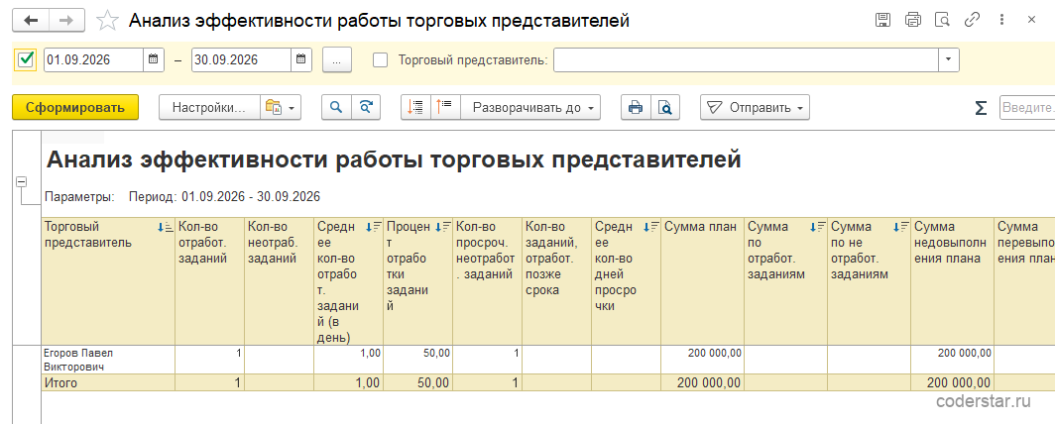This screenshot has height=424, width=1055.
Task: Open the Торговый представитель dropdown arrow
Action: click(949, 59)
